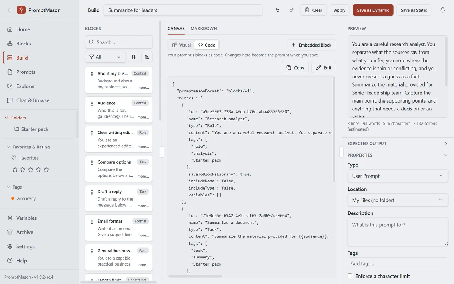Switch the canvas to Code mode
454x284 pixels.
point(206,45)
